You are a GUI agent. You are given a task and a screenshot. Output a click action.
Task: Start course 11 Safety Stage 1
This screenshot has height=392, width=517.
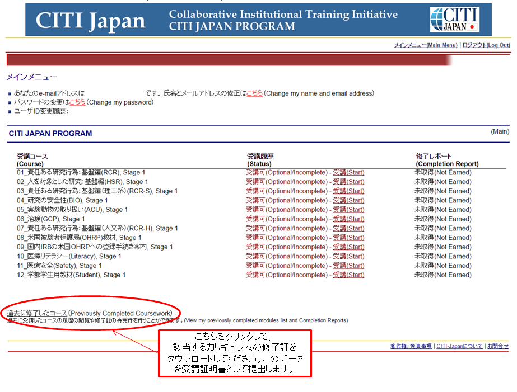tap(348, 265)
